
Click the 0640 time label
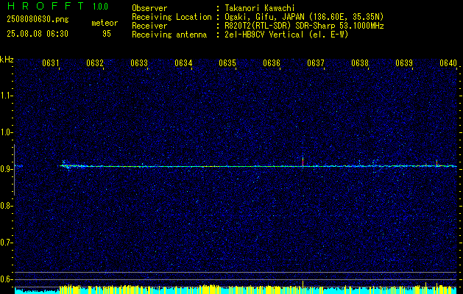click(448, 63)
